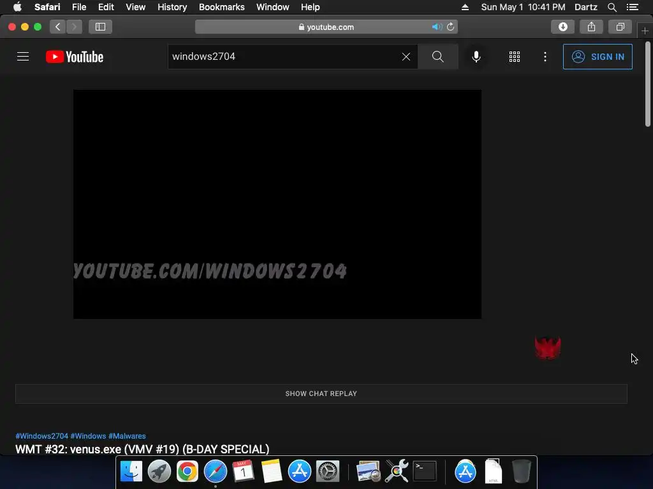653x489 pixels.
Task: Click SHOW CHAT REPLAY button
Action: pos(321,393)
